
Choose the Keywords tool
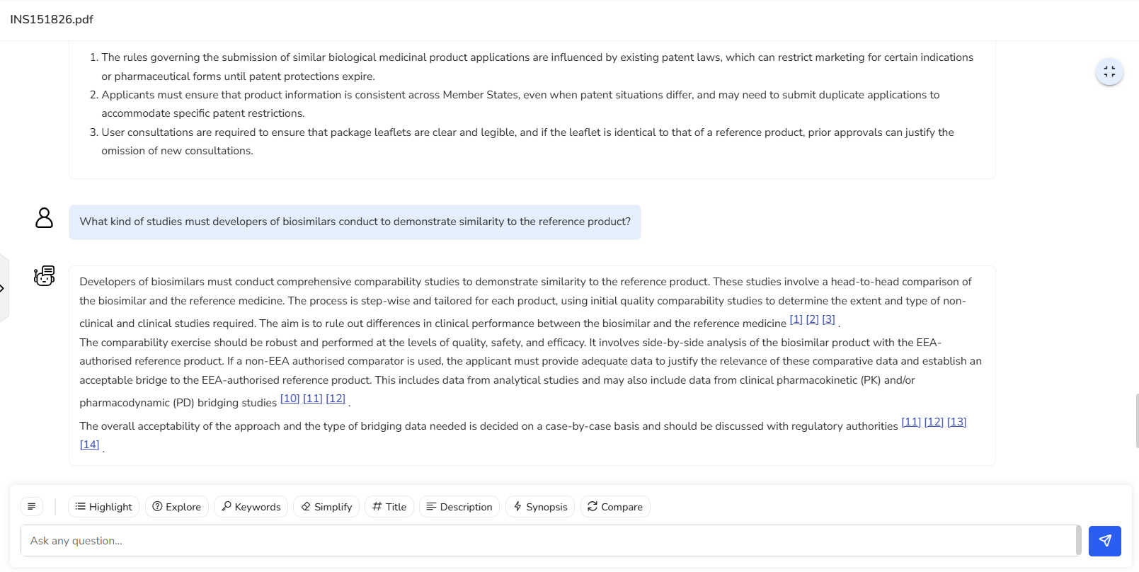point(251,507)
